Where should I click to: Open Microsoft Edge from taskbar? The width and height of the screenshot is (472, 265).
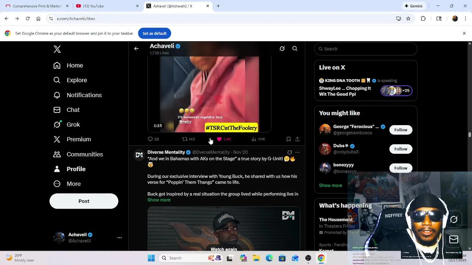pos(269,258)
